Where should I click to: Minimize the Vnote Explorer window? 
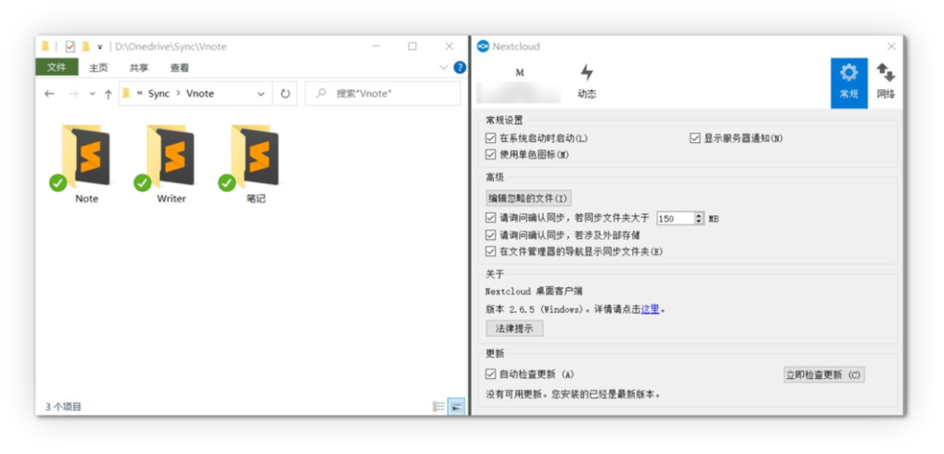[376, 46]
